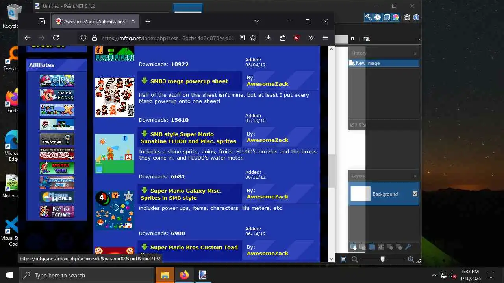Click Mario Galaxy sprites thumbnail
The height and width of the screenshot is (283, 504).
click(114, 210)
